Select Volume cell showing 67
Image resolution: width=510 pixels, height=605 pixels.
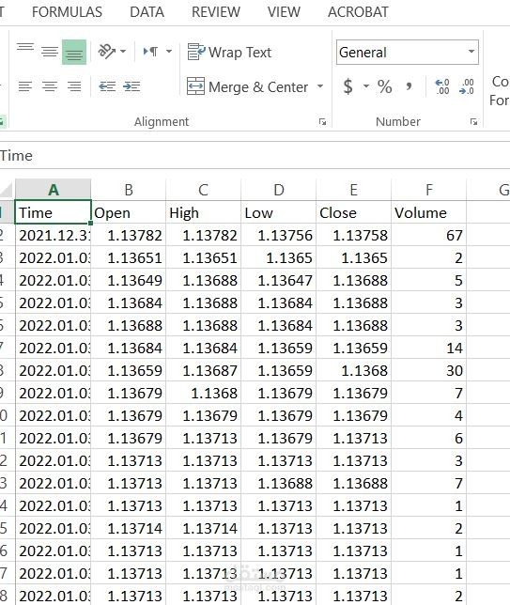coord(428,235)
